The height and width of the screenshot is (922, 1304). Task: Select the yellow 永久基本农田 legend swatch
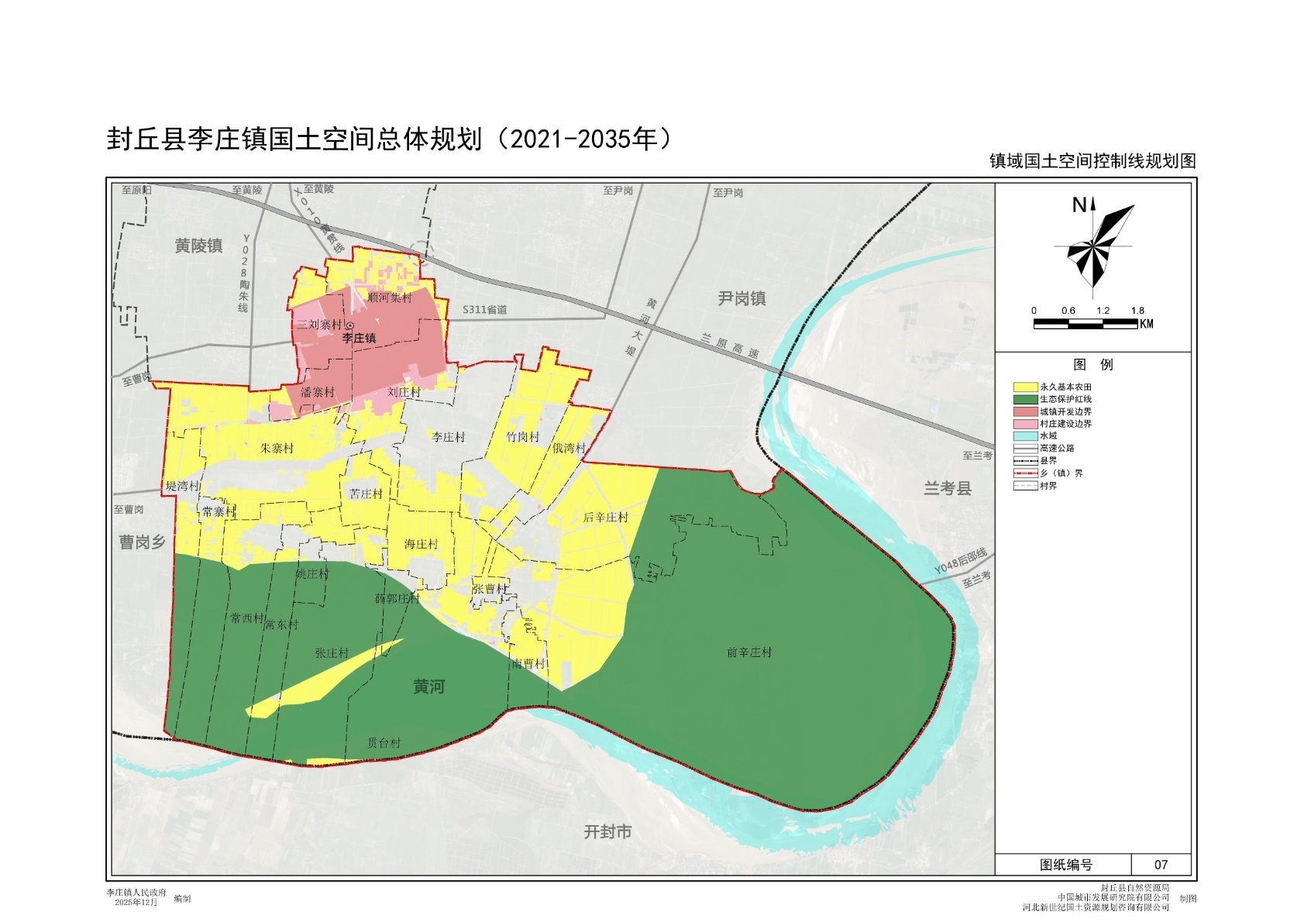tap(1025, 387)
